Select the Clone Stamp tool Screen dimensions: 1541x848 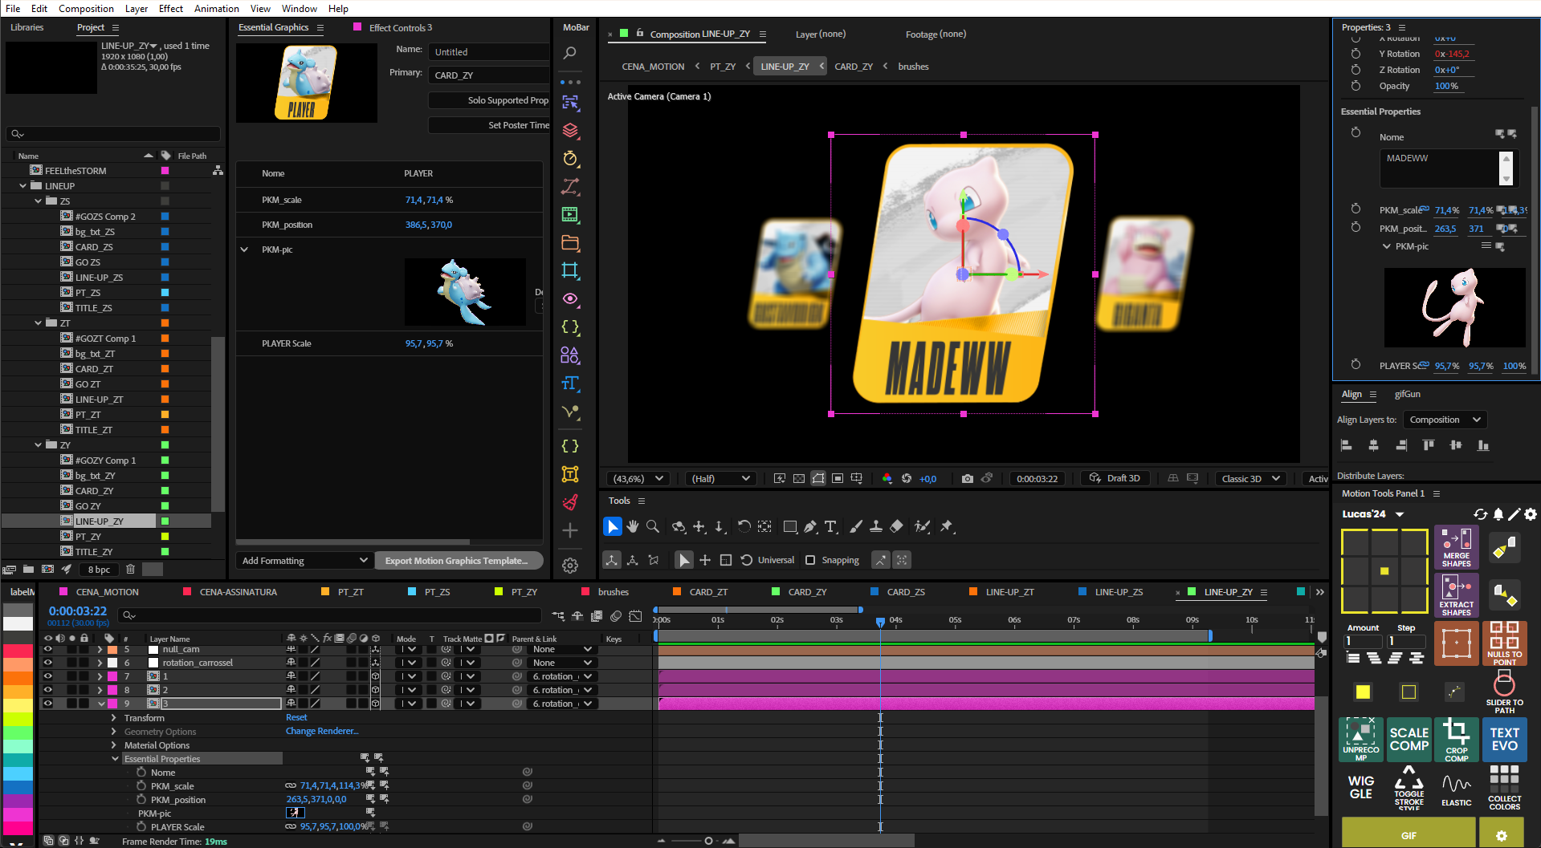pyautogui.click(x=876, y=526)
